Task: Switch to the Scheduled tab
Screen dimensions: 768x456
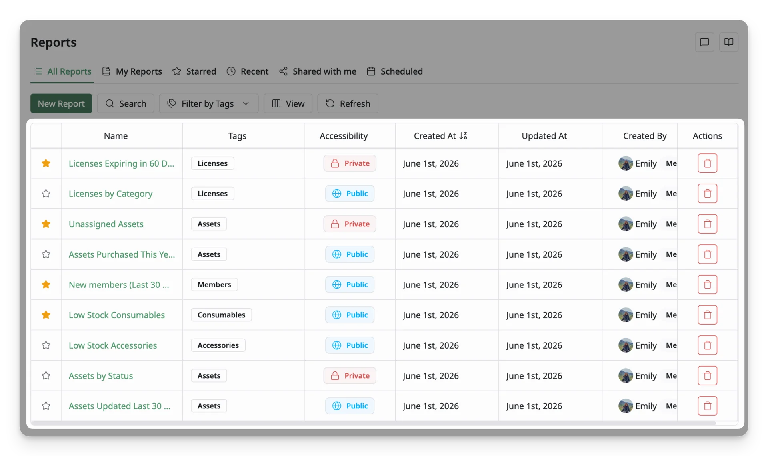Action: click(395, 71)
